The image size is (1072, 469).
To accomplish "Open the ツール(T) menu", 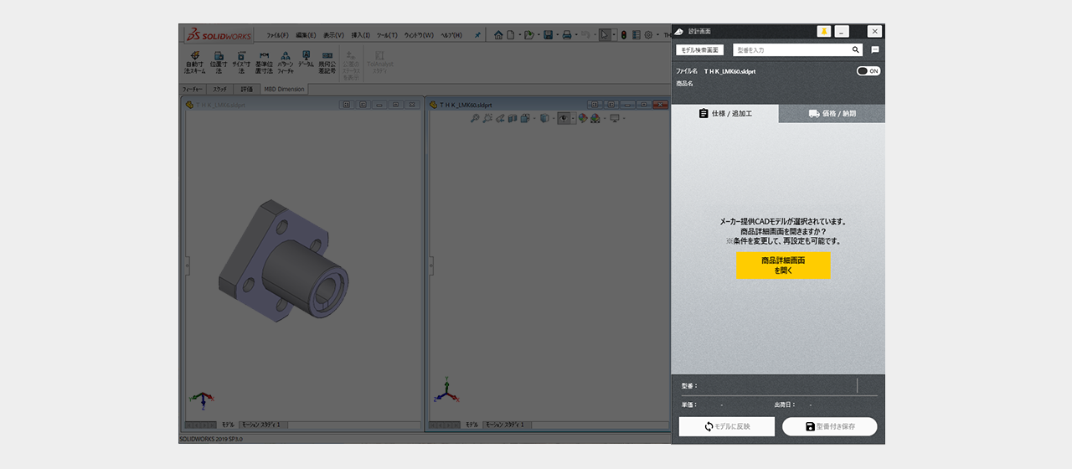I will [x=387, y=35].
